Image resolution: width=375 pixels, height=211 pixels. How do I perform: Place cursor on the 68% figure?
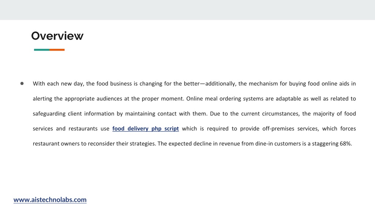pos(346,144)
